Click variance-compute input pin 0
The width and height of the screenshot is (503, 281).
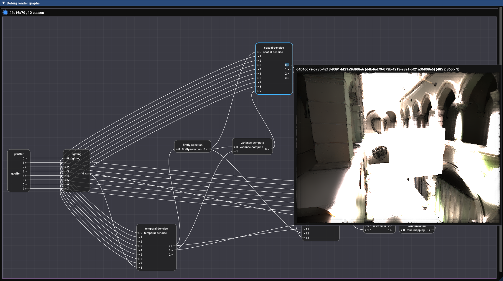click(x=236, y=147)
